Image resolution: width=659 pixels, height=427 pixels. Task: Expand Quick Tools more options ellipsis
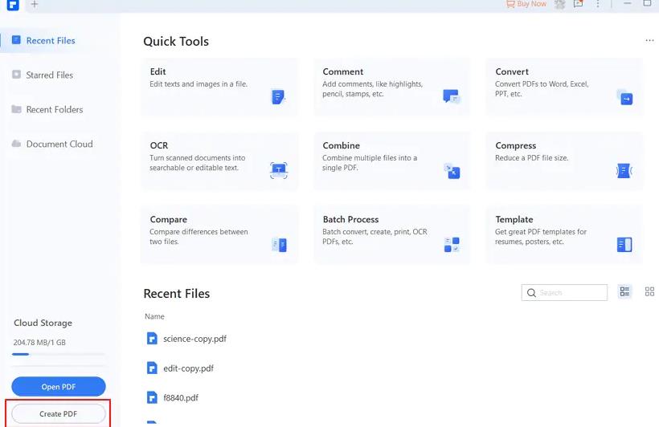pos(649,41)
